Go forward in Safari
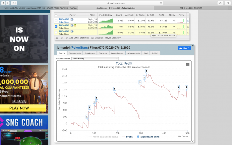 (7, 3)
